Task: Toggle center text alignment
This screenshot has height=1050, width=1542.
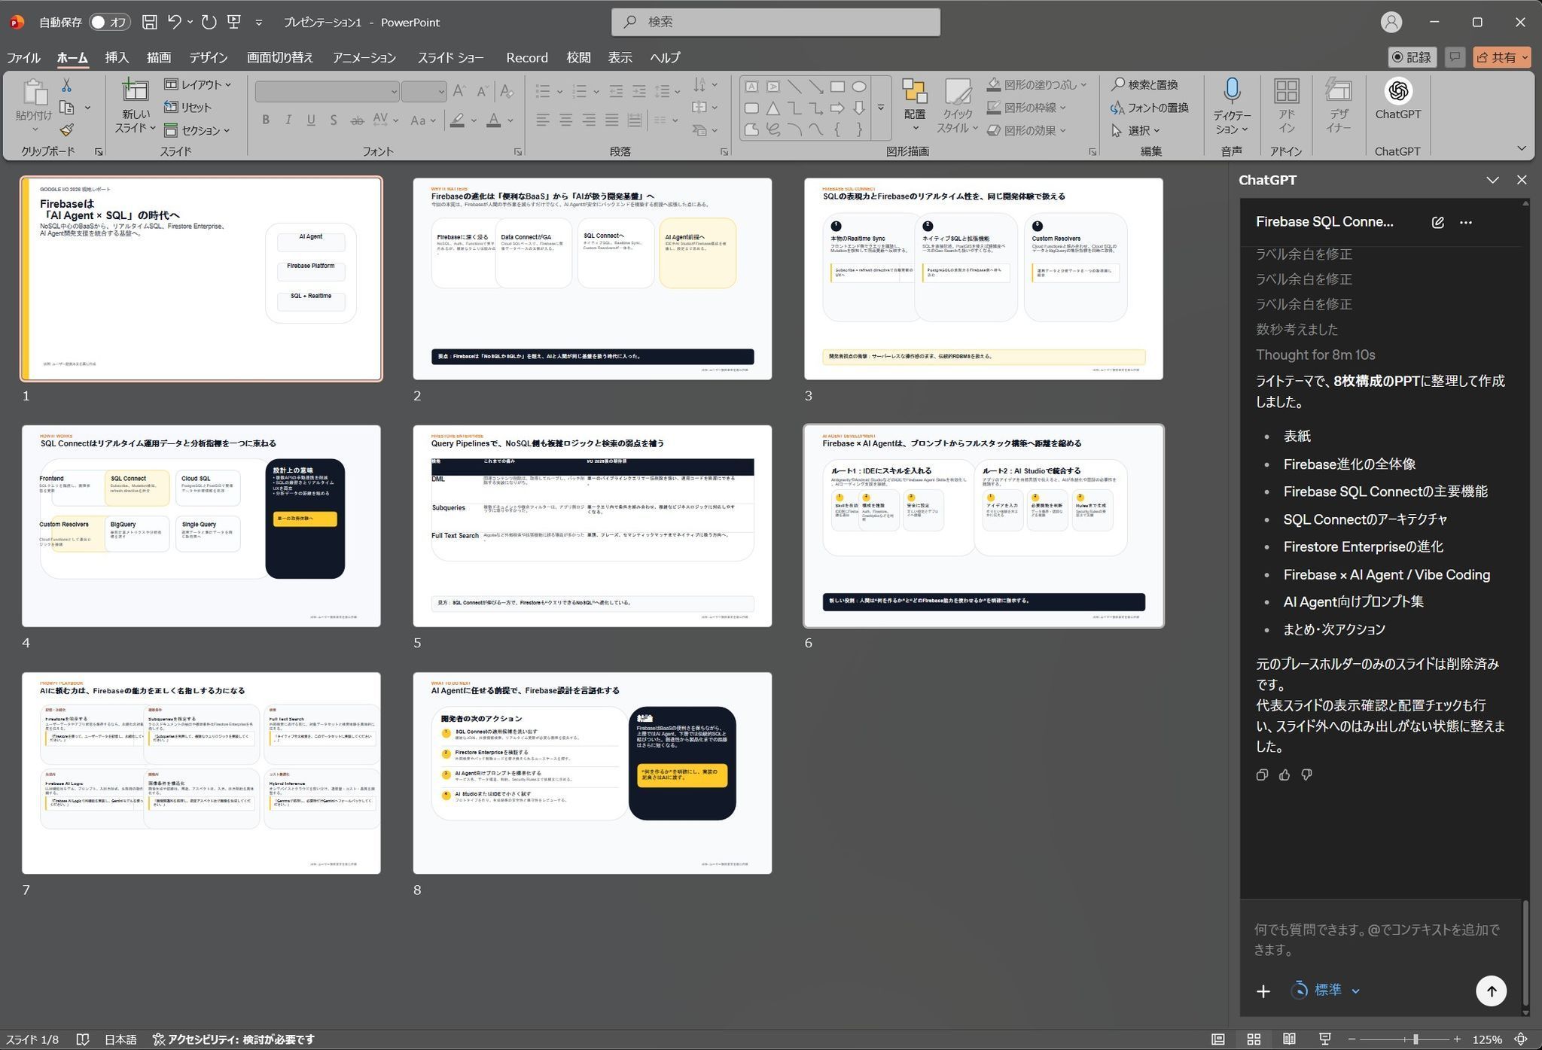Action: pos(565,120)
